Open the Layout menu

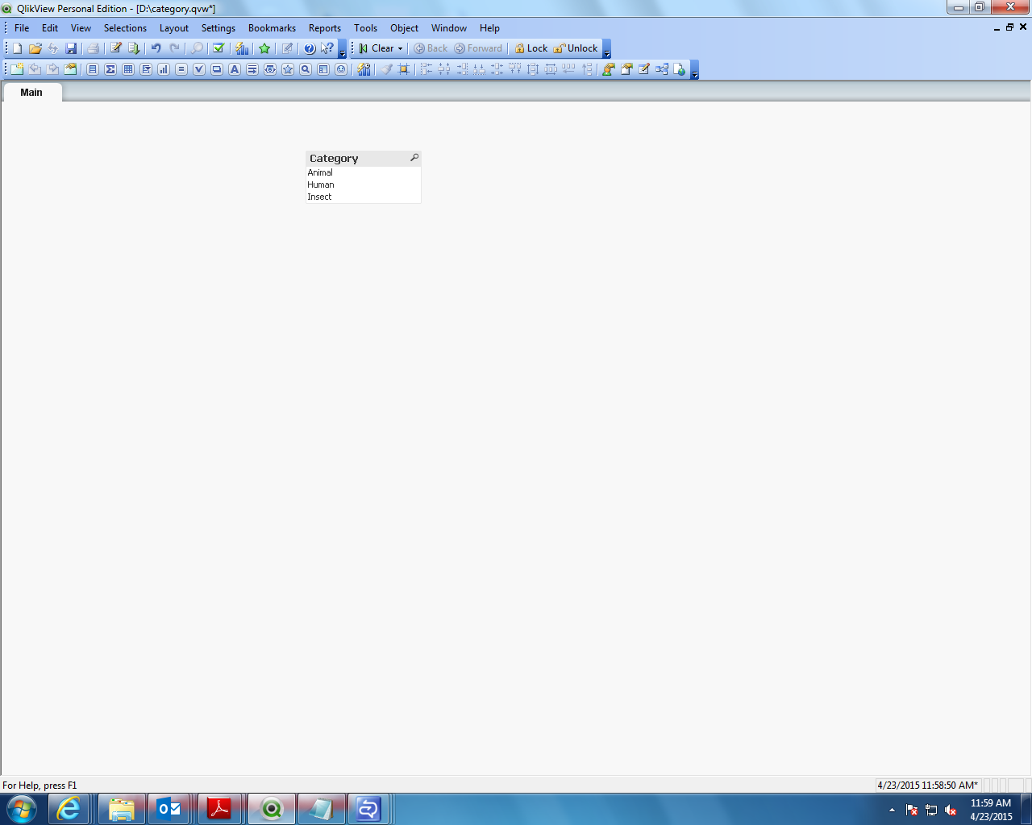pos(174,28)
